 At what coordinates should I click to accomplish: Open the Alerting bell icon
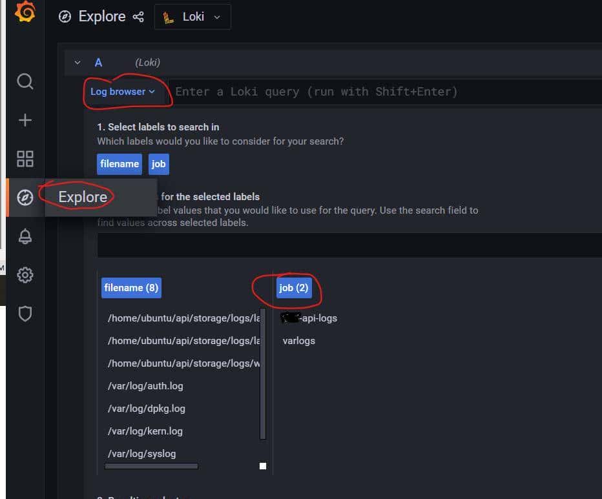[25, 236]
